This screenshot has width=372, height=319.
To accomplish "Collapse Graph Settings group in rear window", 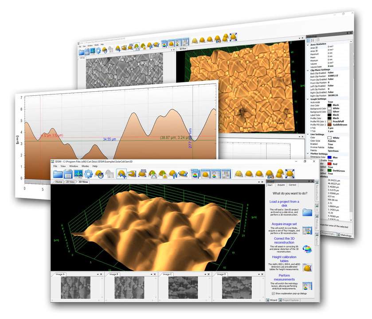I will click(x=308, y=99).
